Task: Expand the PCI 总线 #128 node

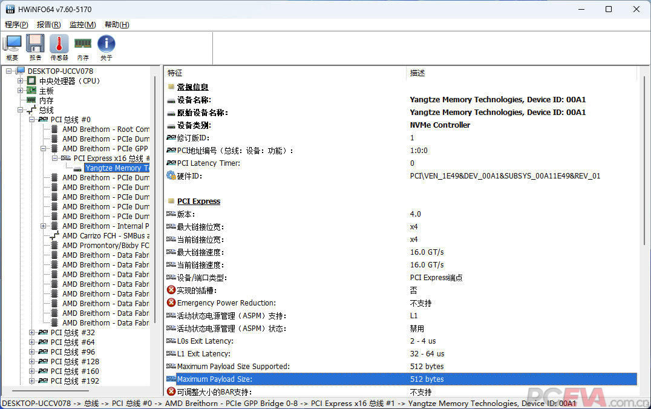Action: (x=31, y=361)
